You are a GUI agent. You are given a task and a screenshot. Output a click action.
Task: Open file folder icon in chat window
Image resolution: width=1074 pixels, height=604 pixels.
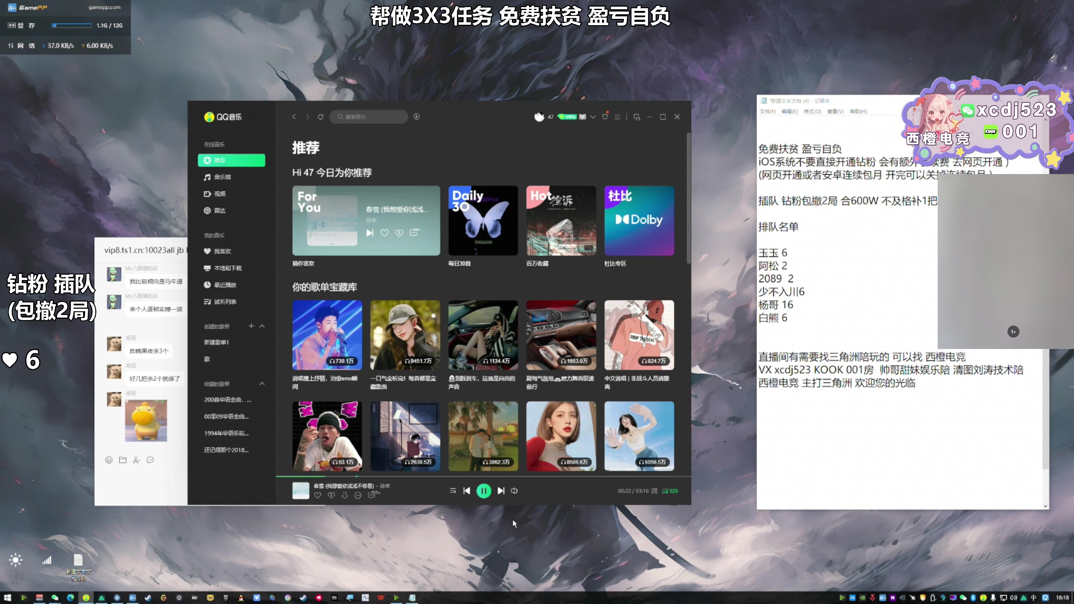[123, 460]
